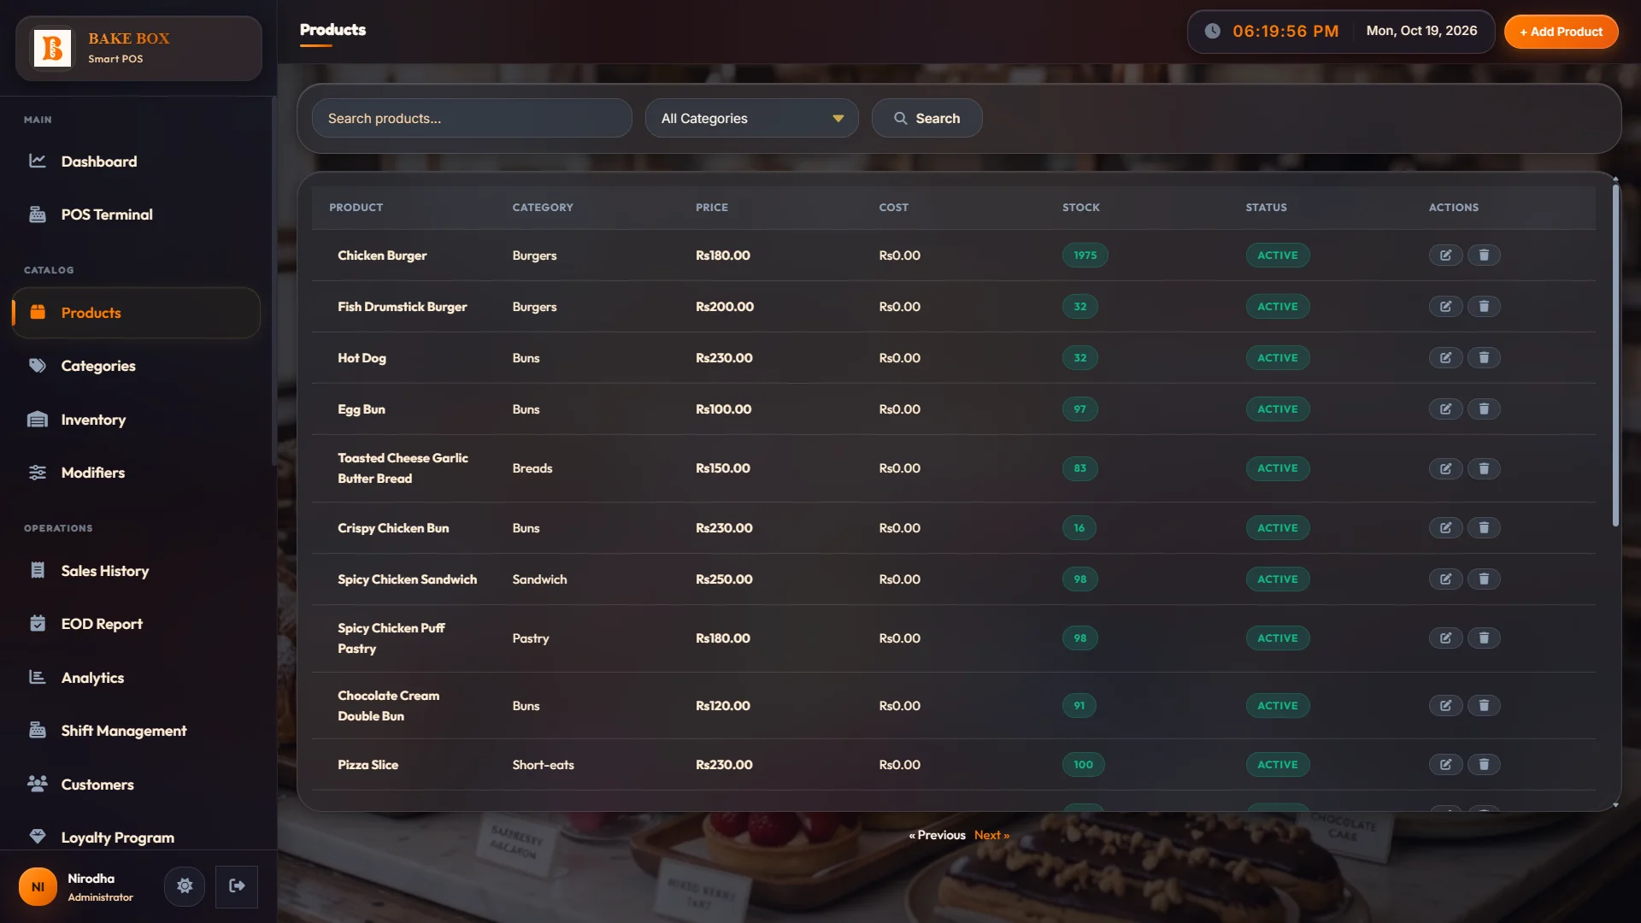Click the product table vertical scrollbar

click(1615, 355)
